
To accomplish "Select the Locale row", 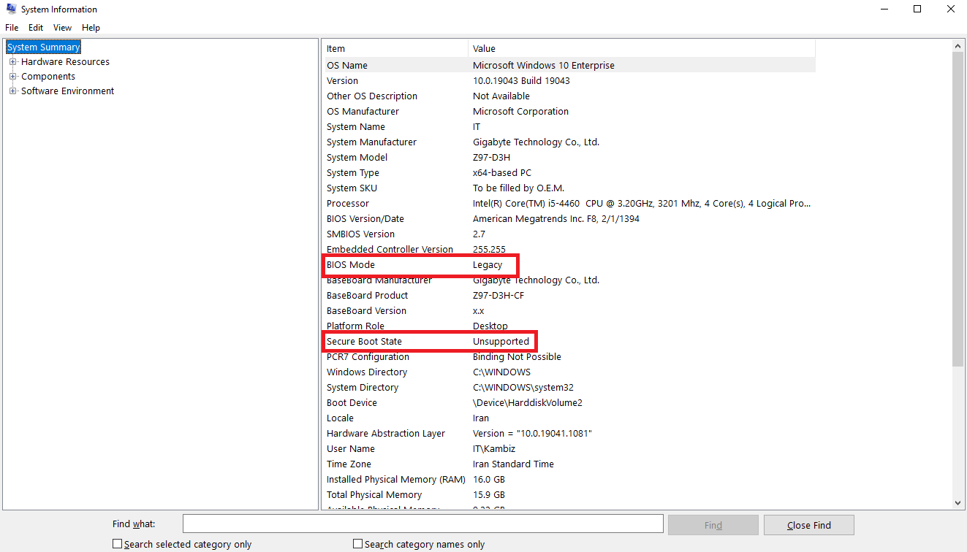I will 569,418.
